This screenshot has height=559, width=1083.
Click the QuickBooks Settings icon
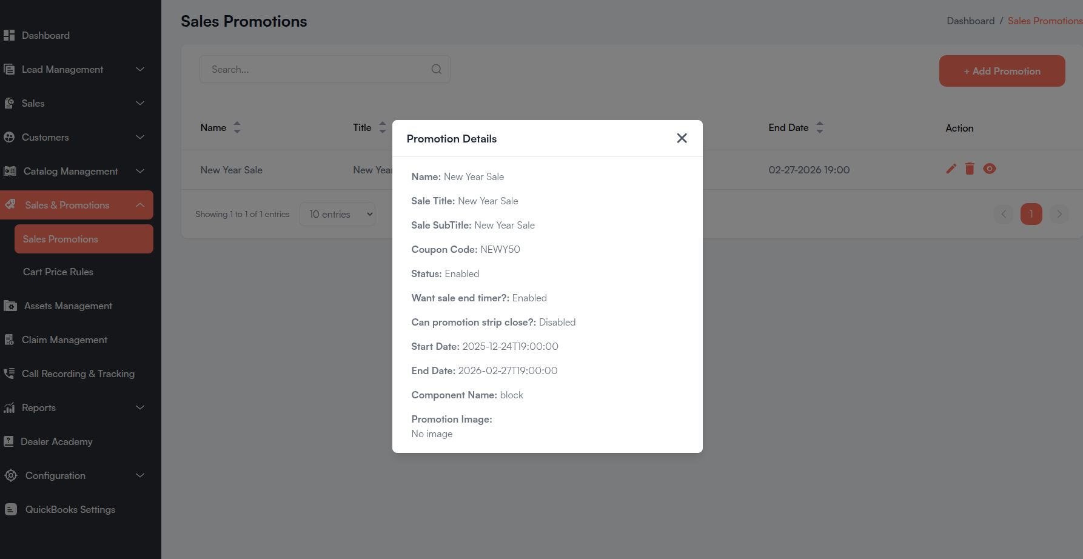pyautogui.click(x=11, y=509)
